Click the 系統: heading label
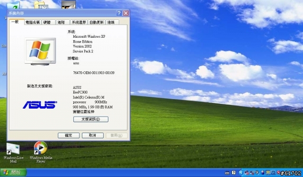303x177 pixels. pos(71,32)
